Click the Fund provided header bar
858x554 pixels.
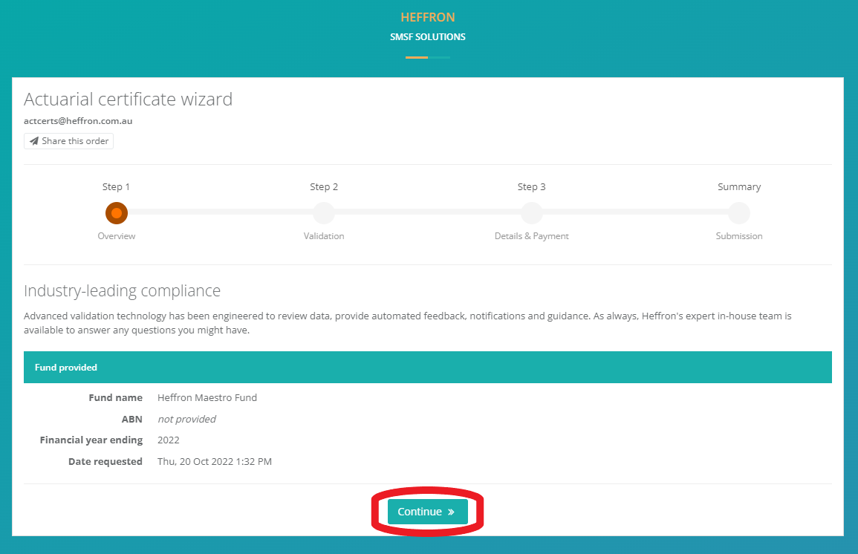[x=428, y=367]
